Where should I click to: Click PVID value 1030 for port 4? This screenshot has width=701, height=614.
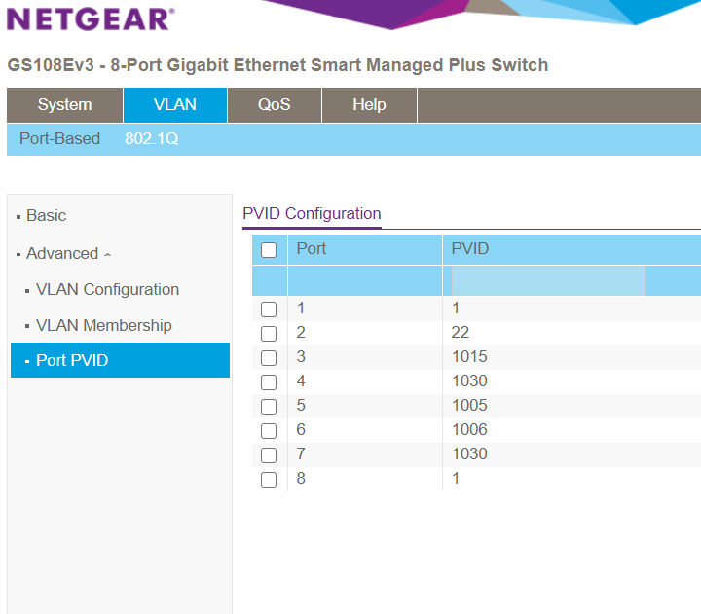tap(469, 380)
